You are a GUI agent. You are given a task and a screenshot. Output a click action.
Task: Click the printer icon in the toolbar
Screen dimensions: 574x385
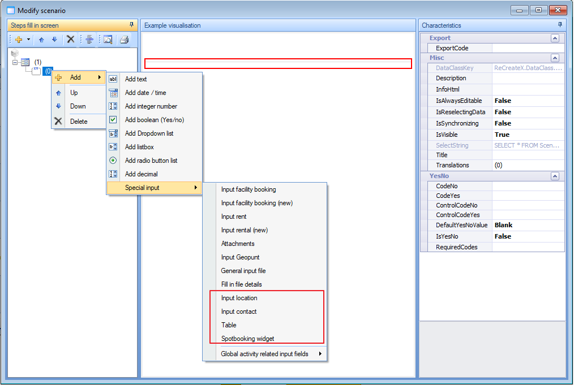click(124, 40)
